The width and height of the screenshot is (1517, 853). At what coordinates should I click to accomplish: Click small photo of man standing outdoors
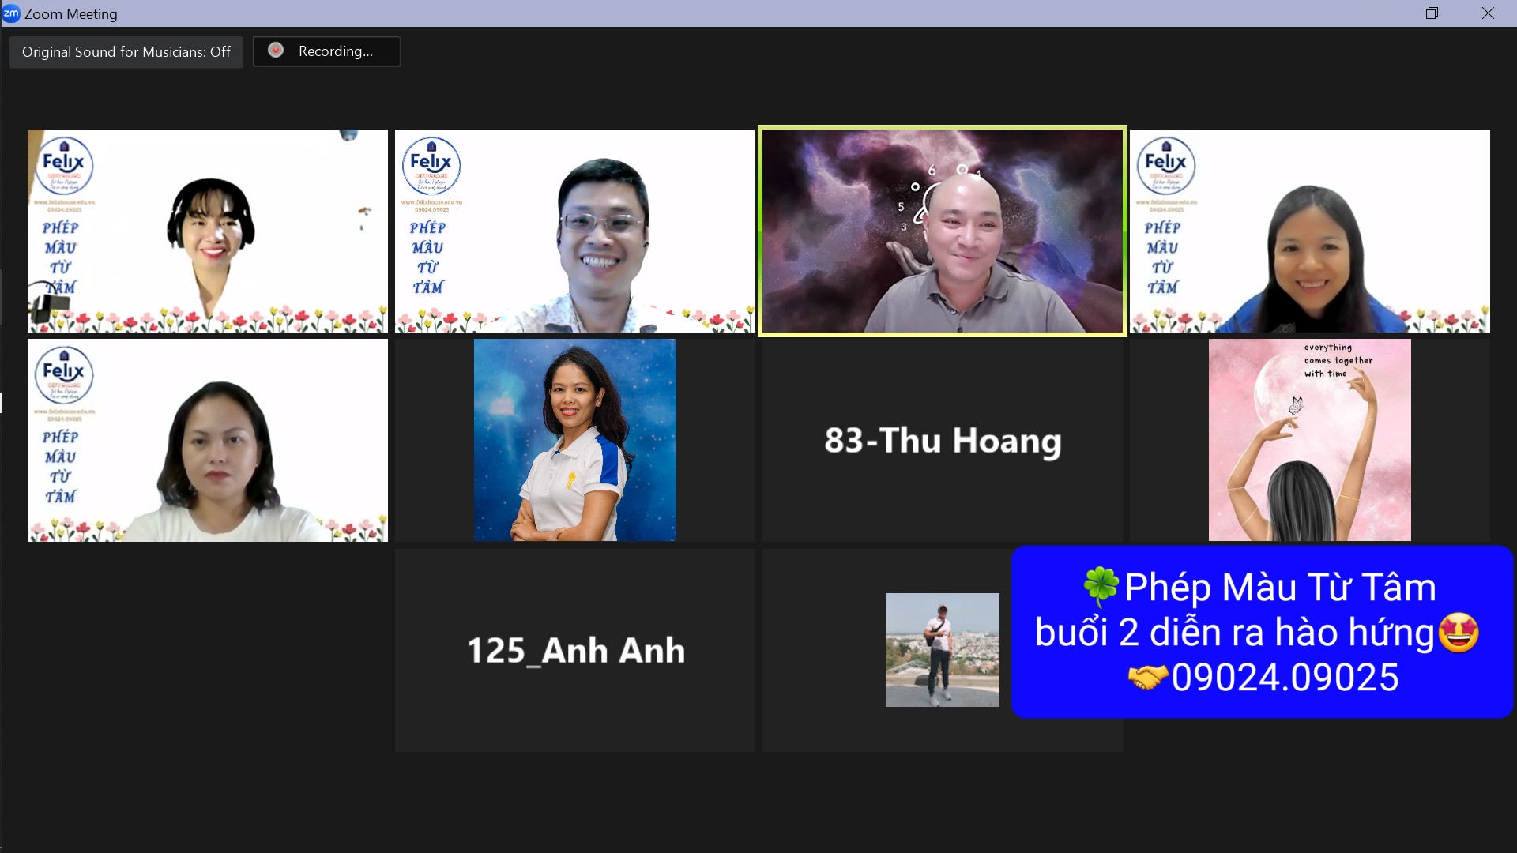[x=942, y=649]
